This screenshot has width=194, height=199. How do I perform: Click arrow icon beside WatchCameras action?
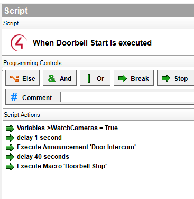pos(10,128)
